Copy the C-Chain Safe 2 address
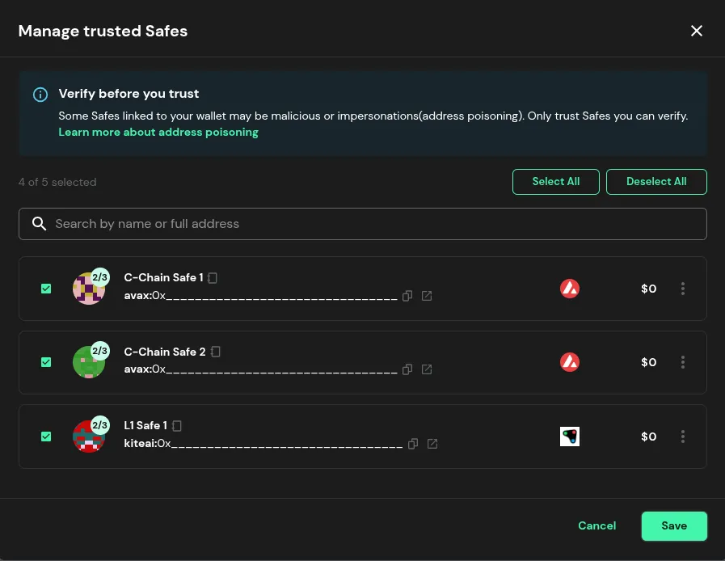This screenshot has height=561, width=725. [x=407, y=369]
